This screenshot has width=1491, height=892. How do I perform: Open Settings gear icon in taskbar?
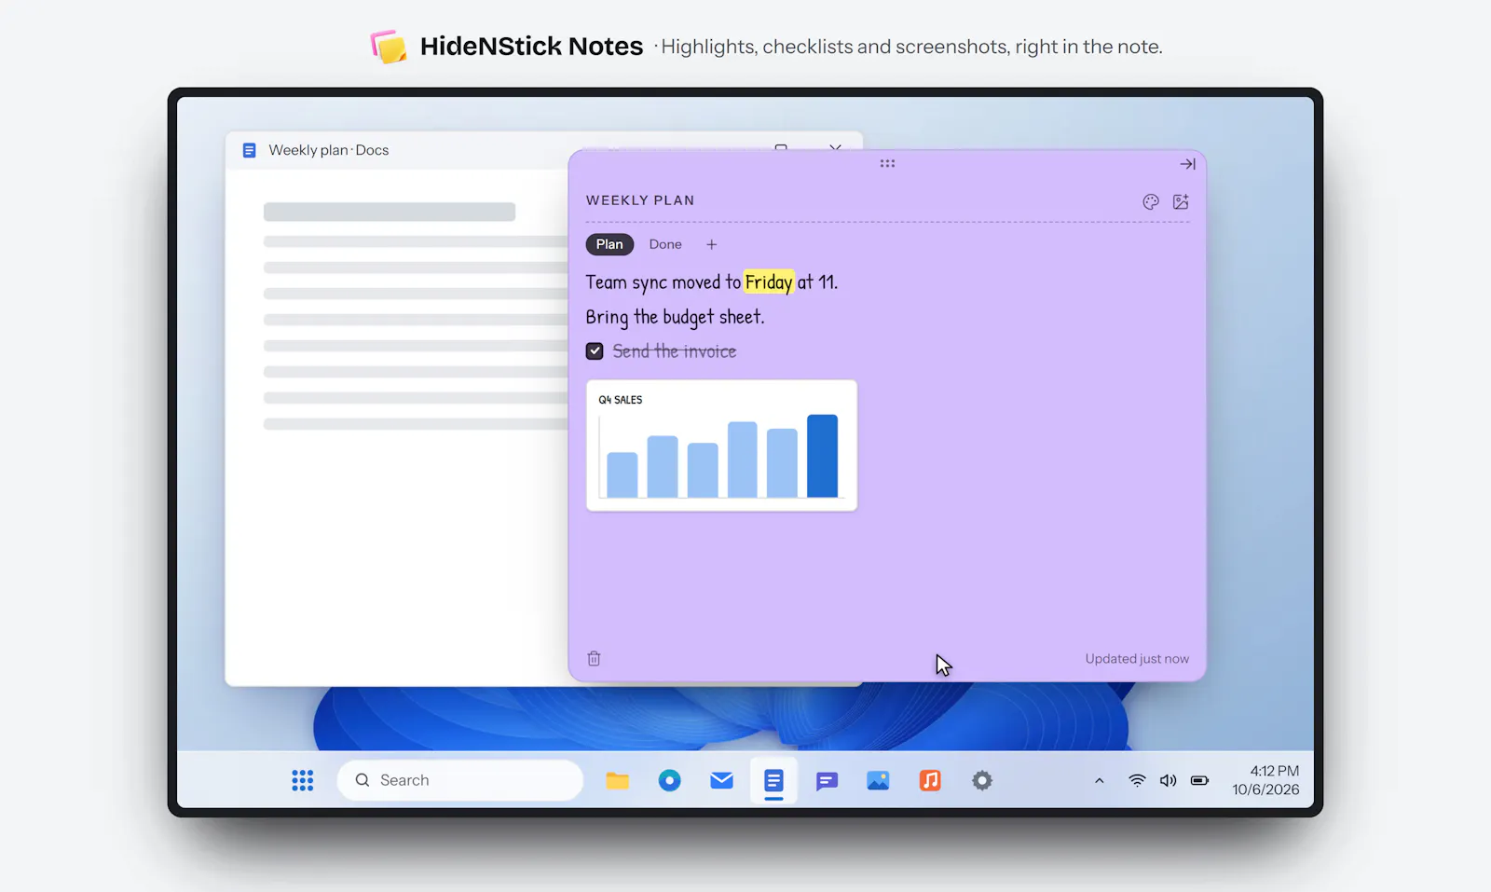(x=982, y=780)
